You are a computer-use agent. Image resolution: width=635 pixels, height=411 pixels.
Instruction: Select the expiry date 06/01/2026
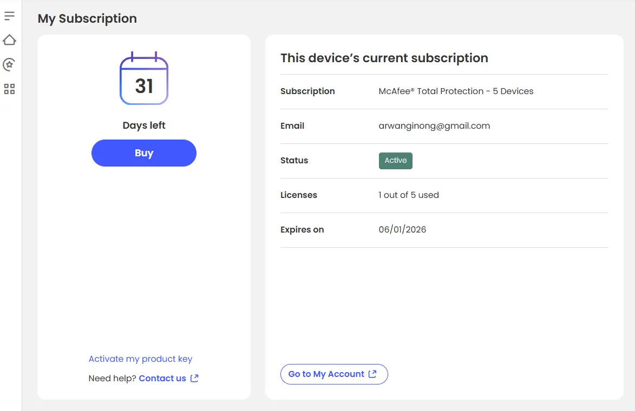[402, 229]
